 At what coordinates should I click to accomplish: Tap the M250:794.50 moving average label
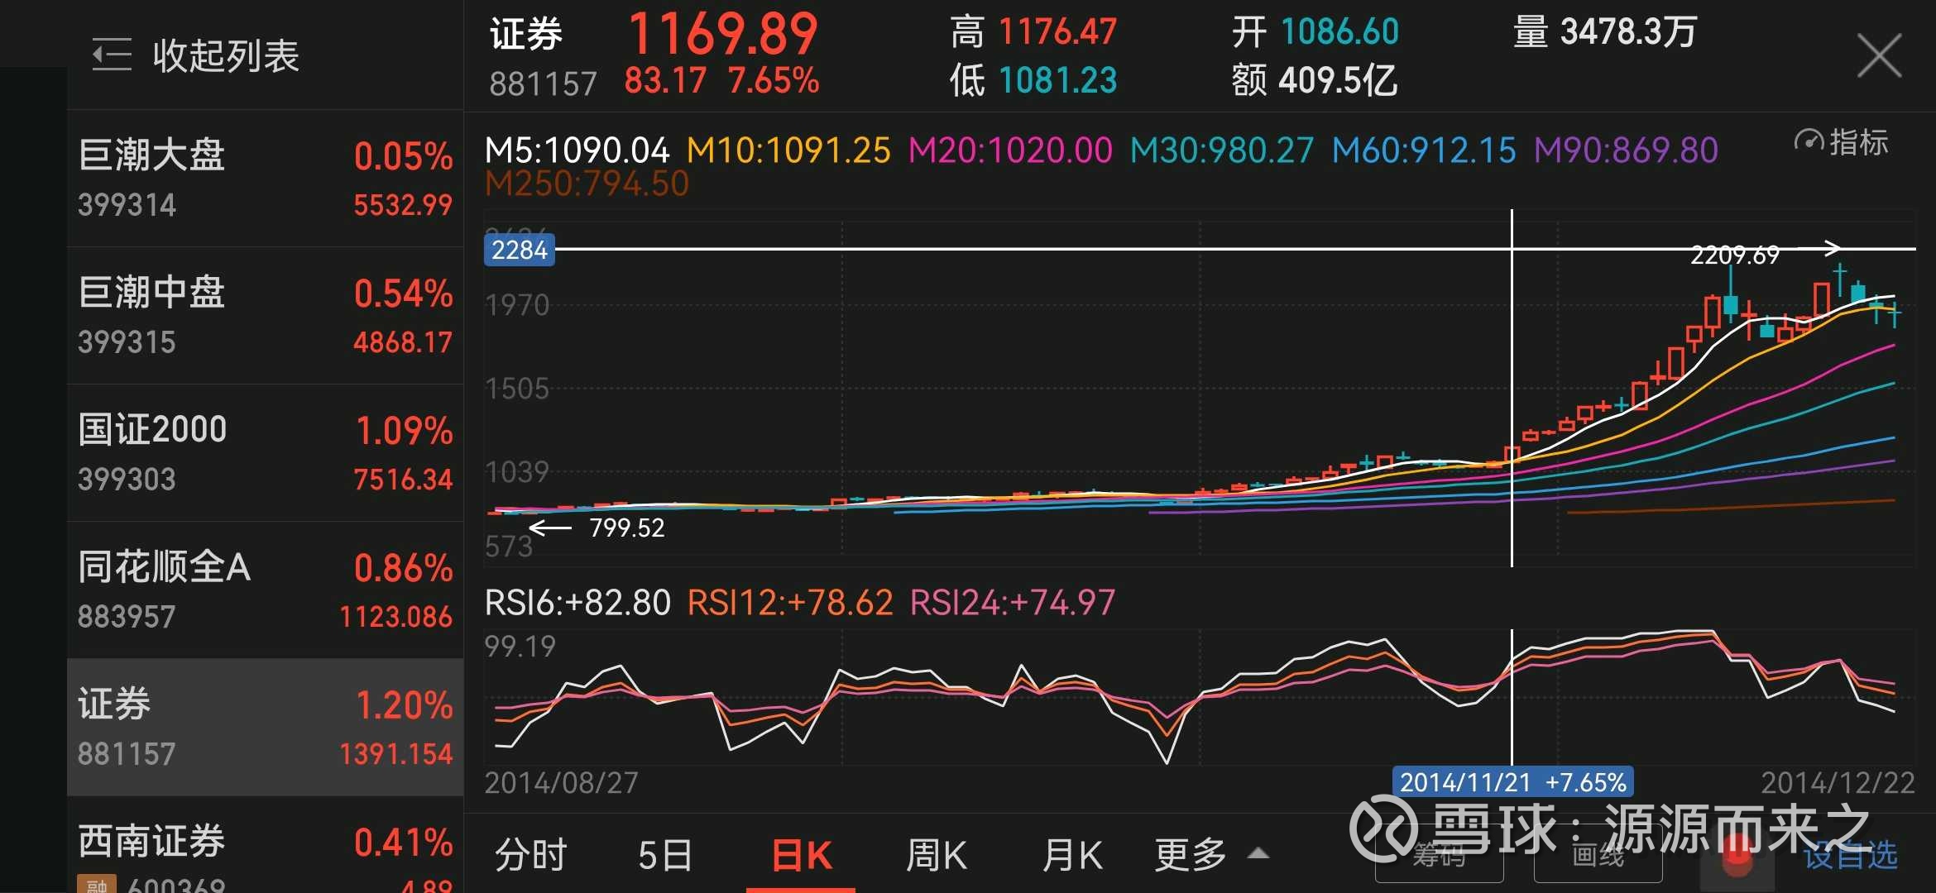coord(587,184)
